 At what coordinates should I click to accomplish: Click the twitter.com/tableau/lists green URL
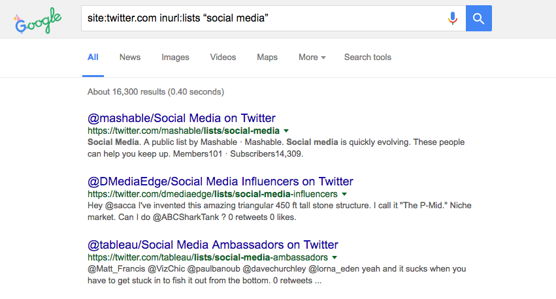[x=208, y=258]
